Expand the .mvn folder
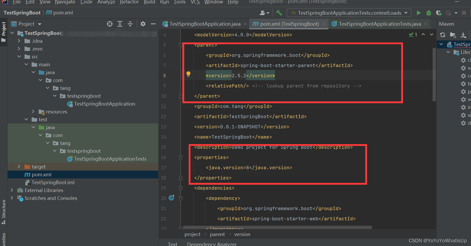Screen dimensions: 471x246 tap(19, 49)
